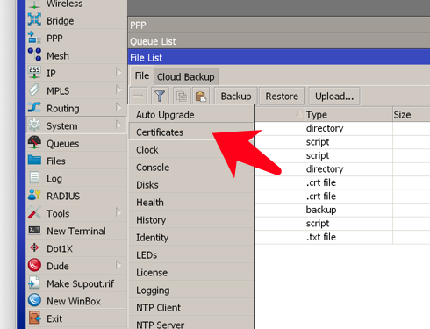Select the row with type .txt file
This screenshot has height=329, width=430.
coord(343,237)
